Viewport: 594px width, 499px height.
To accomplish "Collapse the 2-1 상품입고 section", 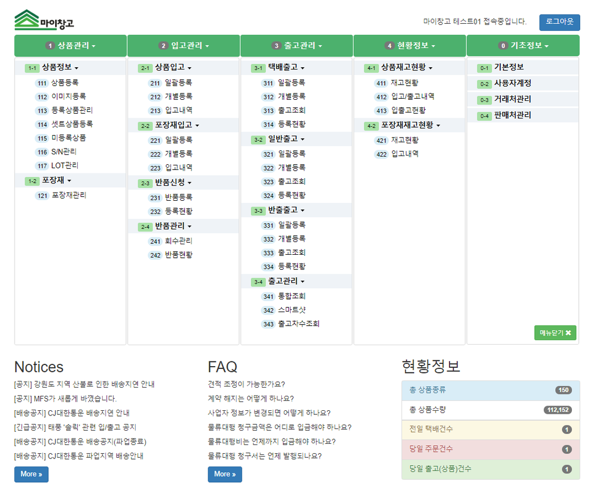I will pos(183,67).
